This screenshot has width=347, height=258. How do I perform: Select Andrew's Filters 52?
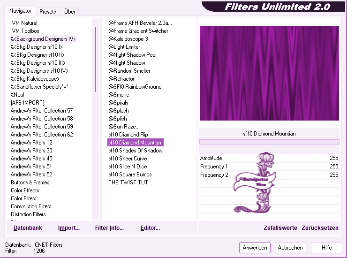tap(31, 175)
